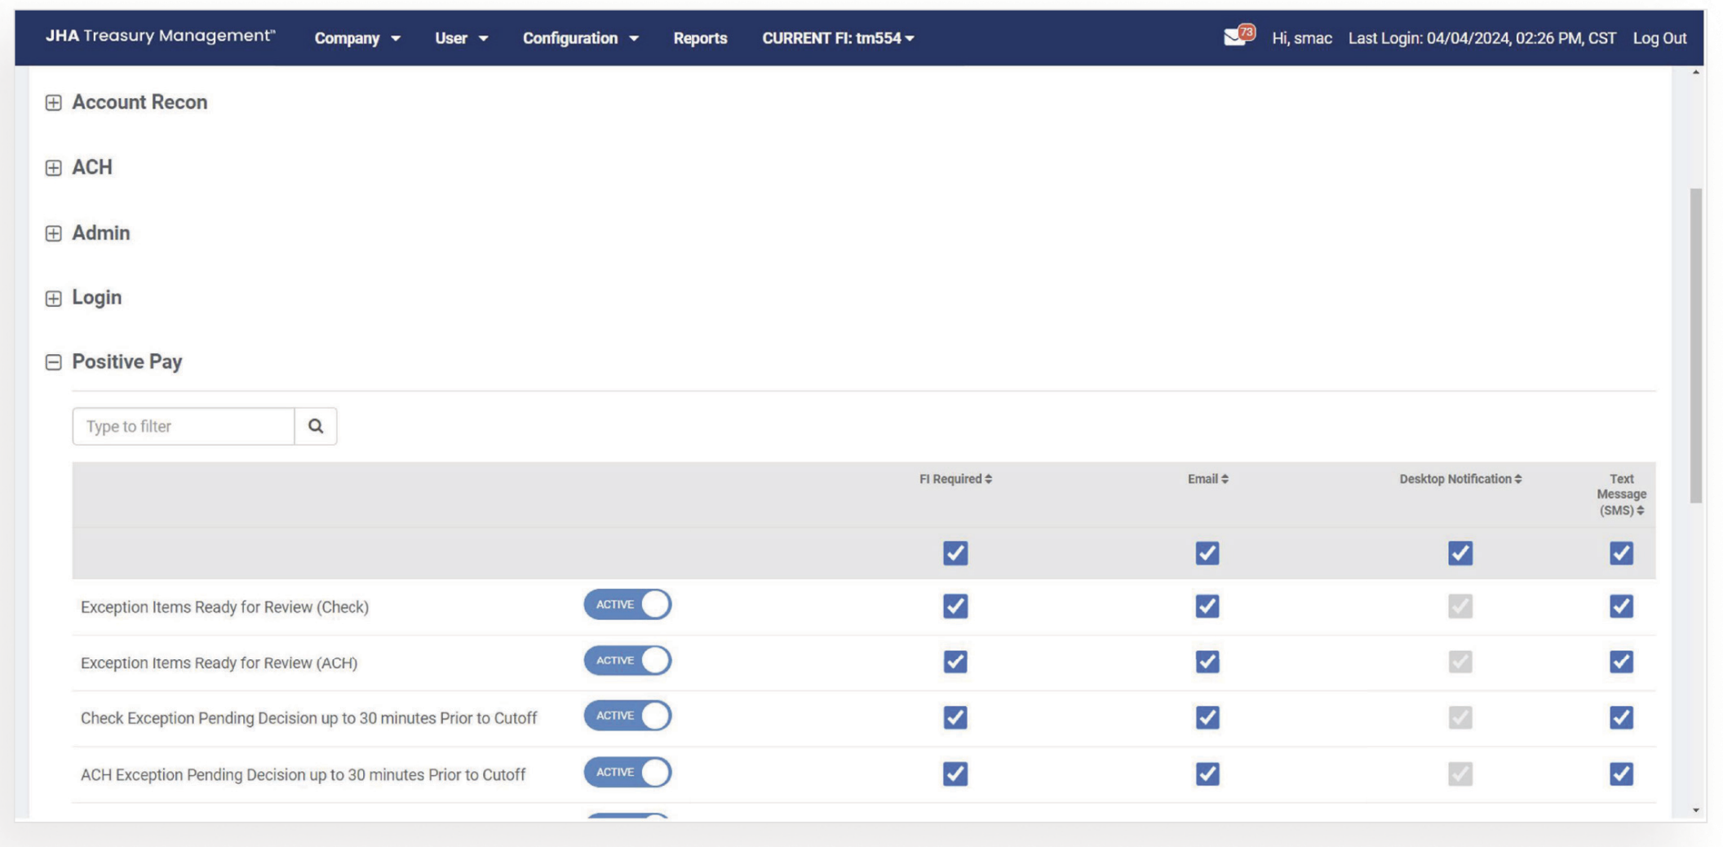This screenshot has height=847, width=1723.
Task: Uncheck the header select-all FI Required checkbox
Action: (x=955, y=553)
